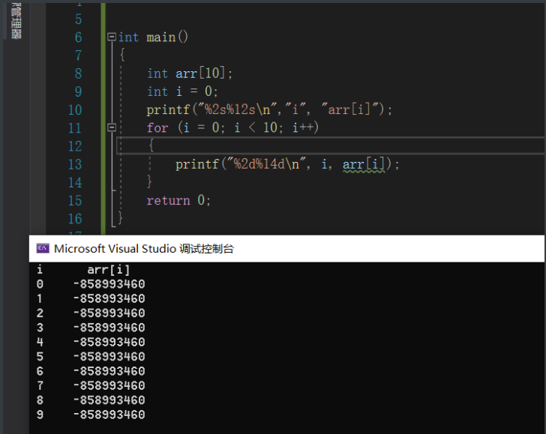Click the console header text 'arr[i]'
The image size is (546, 434).
pyautogui.click(x=108, y=270)
